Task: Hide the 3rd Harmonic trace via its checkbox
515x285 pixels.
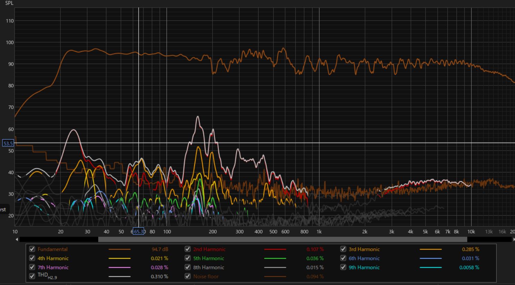Action: (343, 249)
